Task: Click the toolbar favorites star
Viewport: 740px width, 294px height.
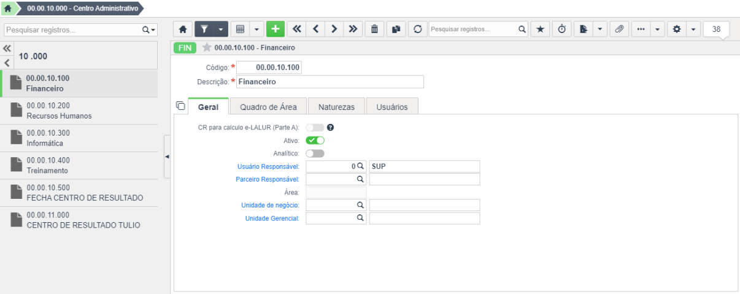Action: click(x=541, y=29)
